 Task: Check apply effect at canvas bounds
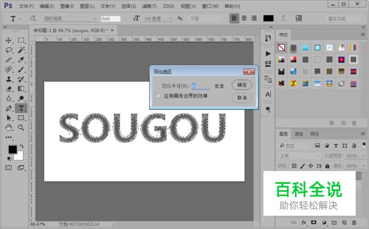[158, 96]
